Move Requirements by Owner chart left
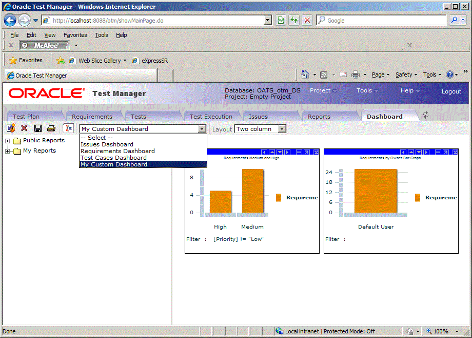 [403, 152]
